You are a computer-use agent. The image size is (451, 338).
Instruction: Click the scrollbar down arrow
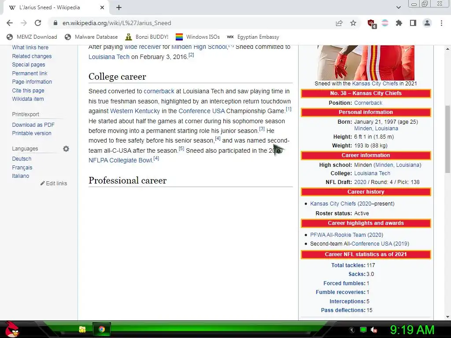[447, 317]
